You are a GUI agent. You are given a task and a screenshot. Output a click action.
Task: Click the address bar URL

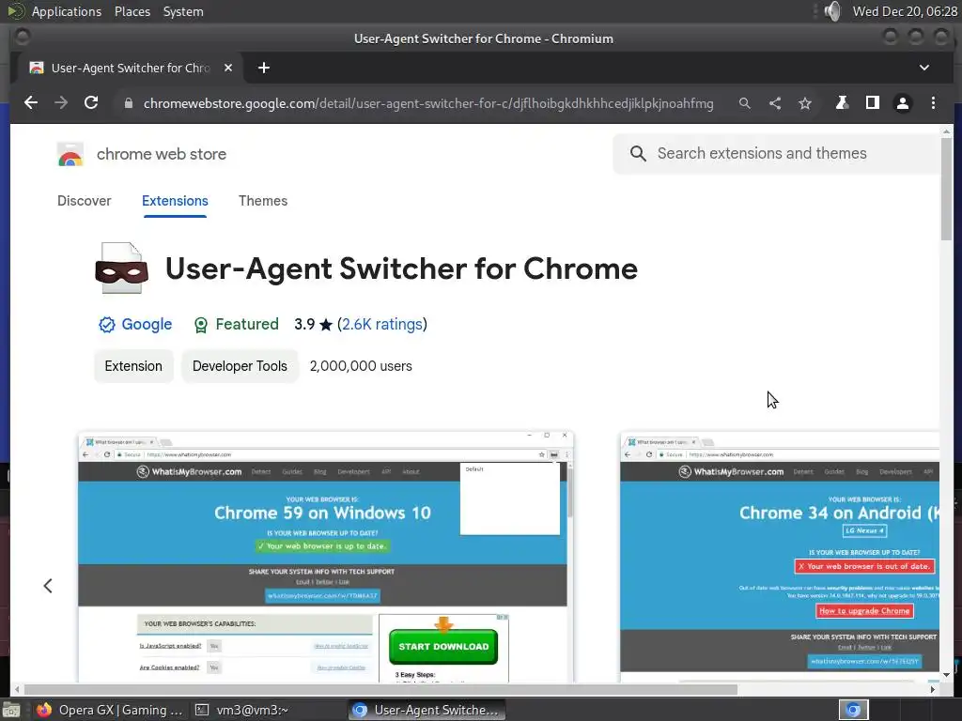(x=428, y=103)
